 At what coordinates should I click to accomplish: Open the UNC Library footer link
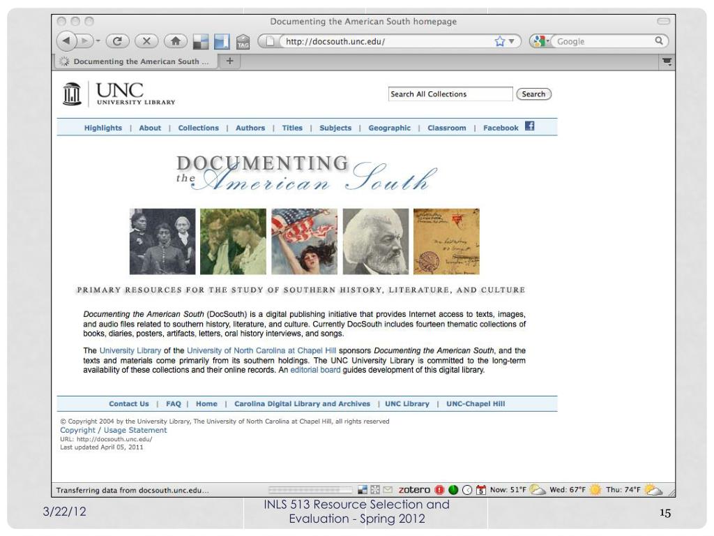click(x=407, y=404)
